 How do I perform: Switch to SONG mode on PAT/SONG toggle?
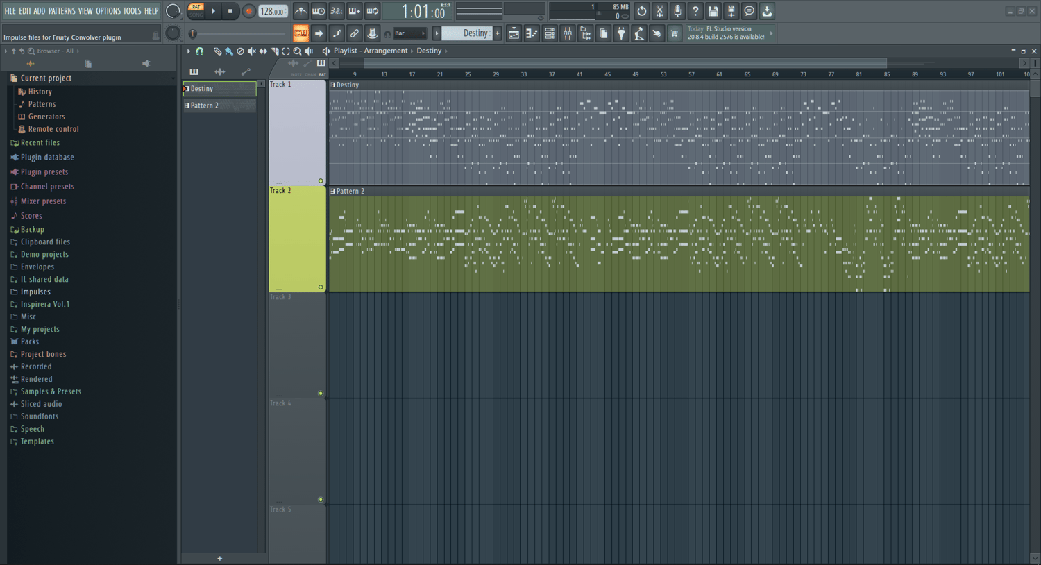coord(196,15)
